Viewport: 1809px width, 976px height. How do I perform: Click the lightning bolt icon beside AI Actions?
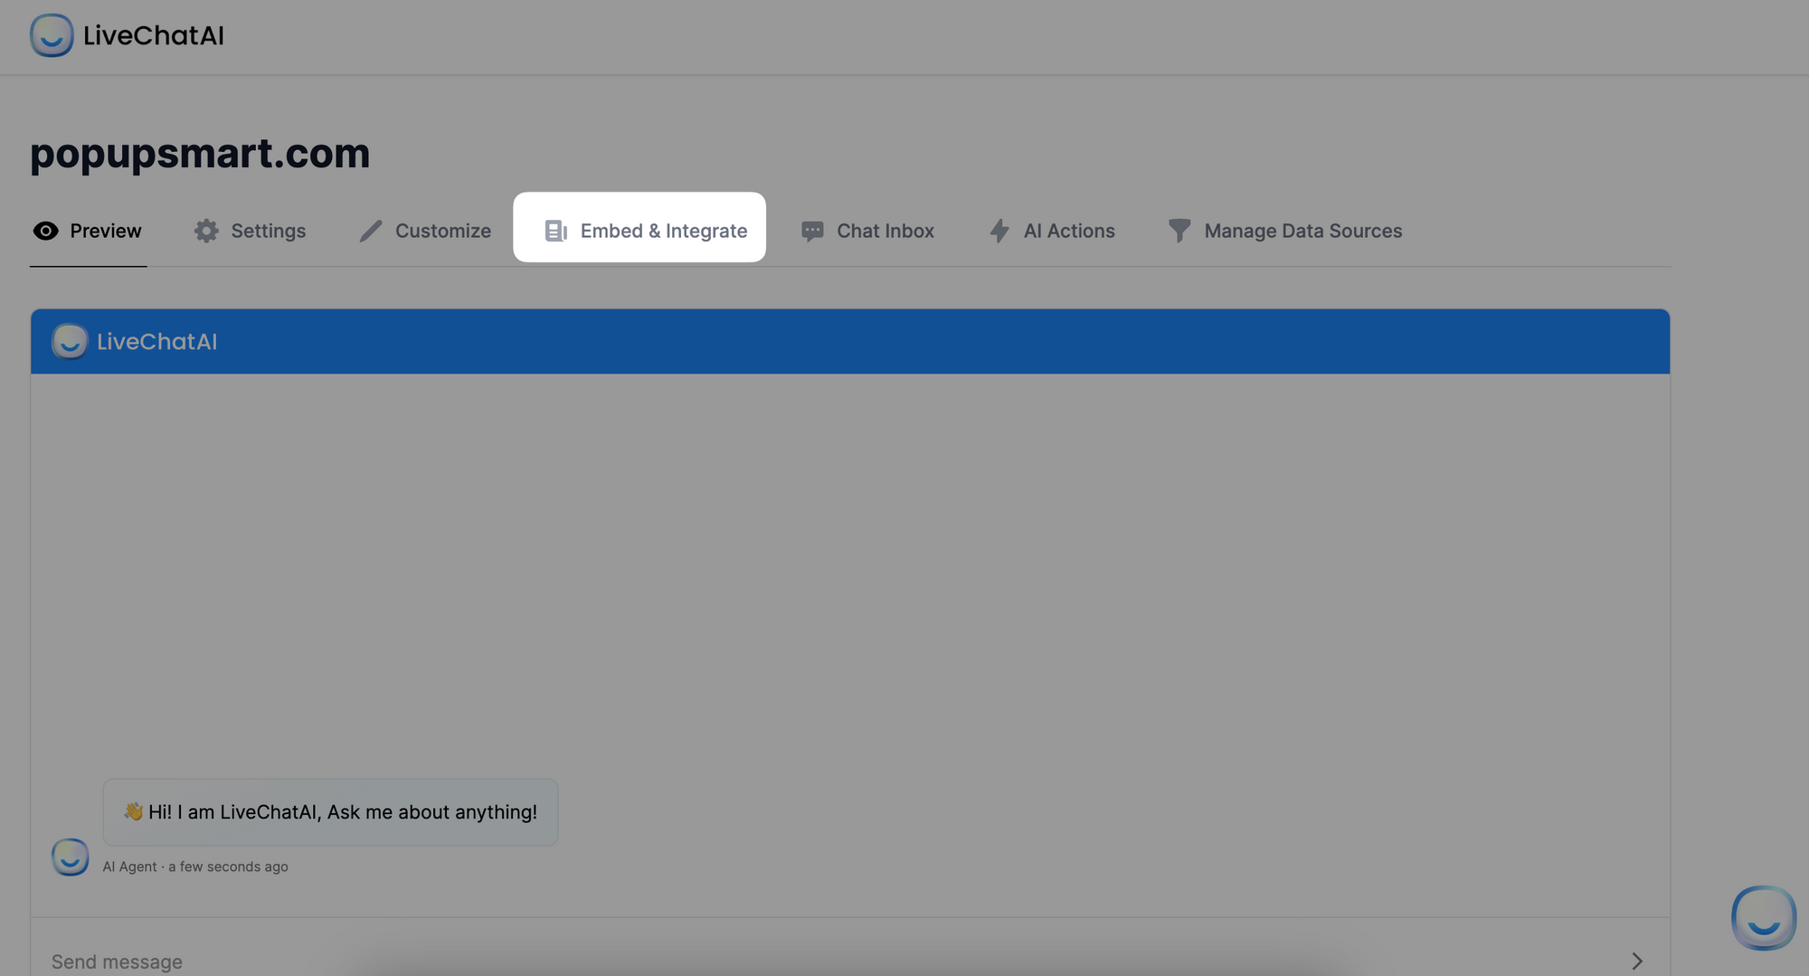pyautogui.click(x=999, y=231)
